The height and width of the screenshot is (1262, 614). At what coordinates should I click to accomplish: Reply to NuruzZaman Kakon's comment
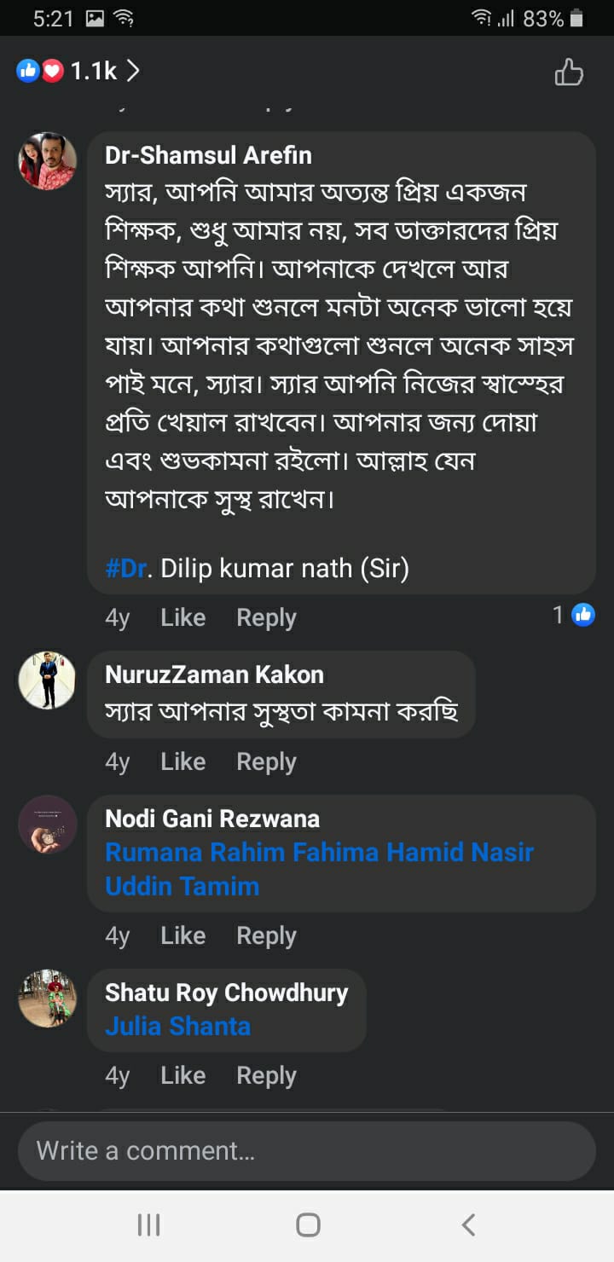266,761
